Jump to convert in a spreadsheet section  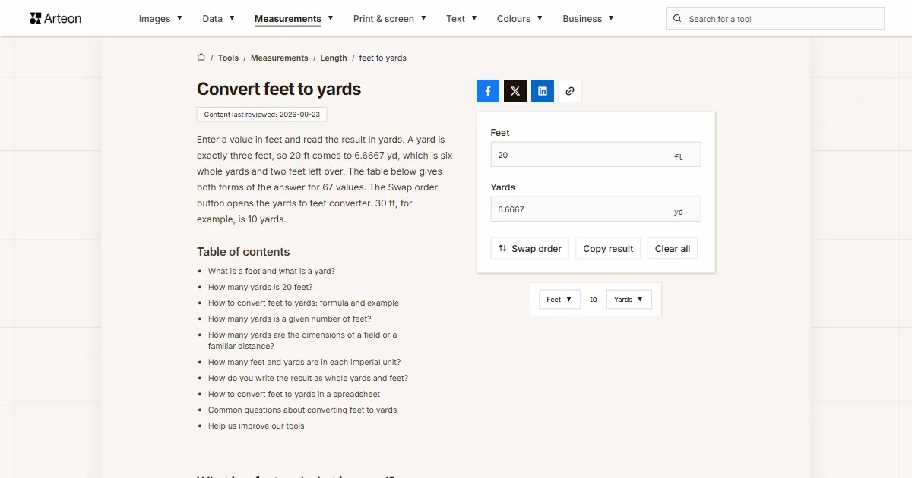[x=294, y=394]
